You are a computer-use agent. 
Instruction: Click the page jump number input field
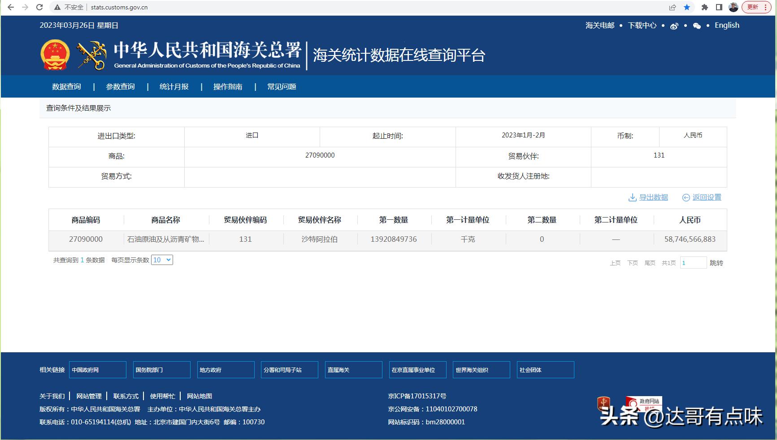point(693,263)
